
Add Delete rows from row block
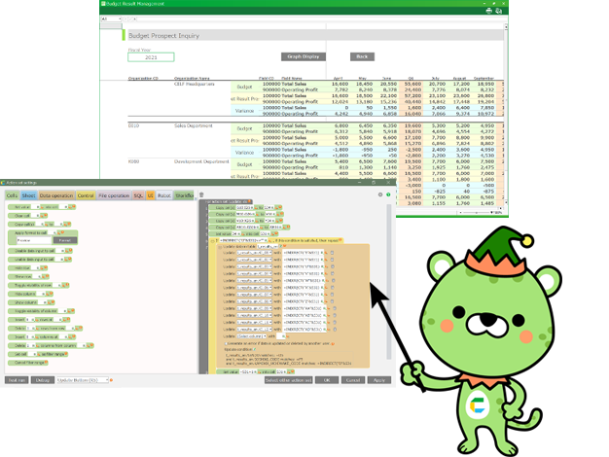click(x=45, y=329)
